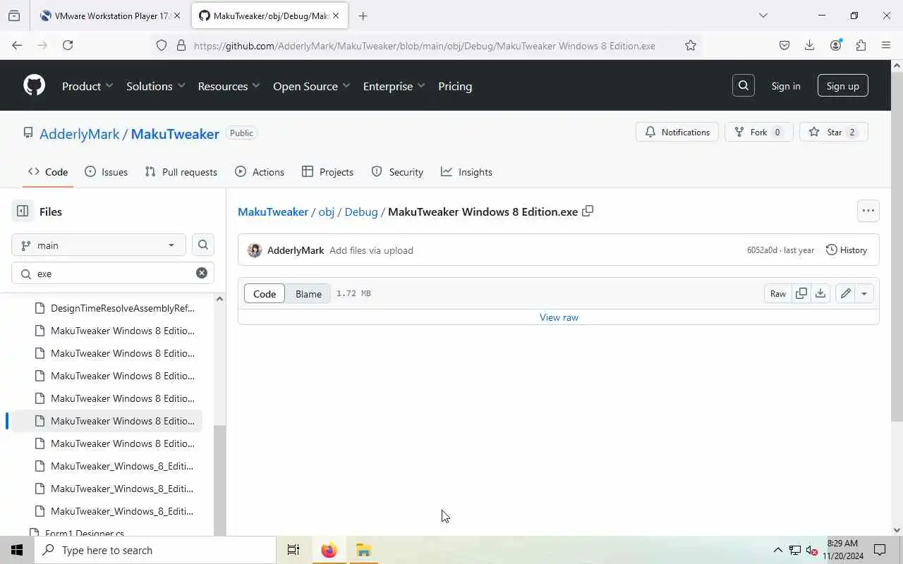
Task: Open Form1.Designer.cs in file tree
Action: pyautogui.click(x=85, y=532)
